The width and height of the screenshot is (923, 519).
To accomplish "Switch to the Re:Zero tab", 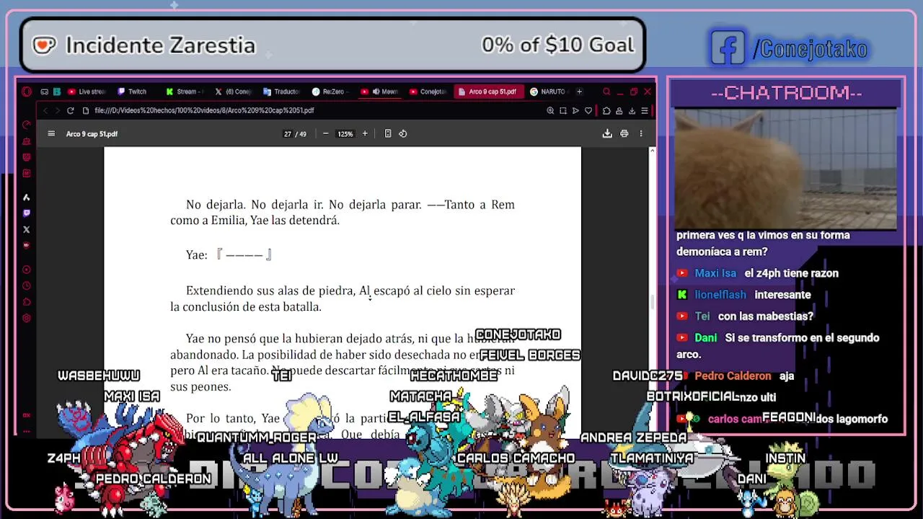I will tap(330, 92).
